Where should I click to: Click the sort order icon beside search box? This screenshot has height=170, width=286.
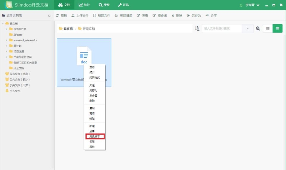click(197, 29)
